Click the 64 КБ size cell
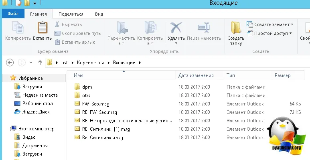Screen dimensions: 310x160 point(296,103)
